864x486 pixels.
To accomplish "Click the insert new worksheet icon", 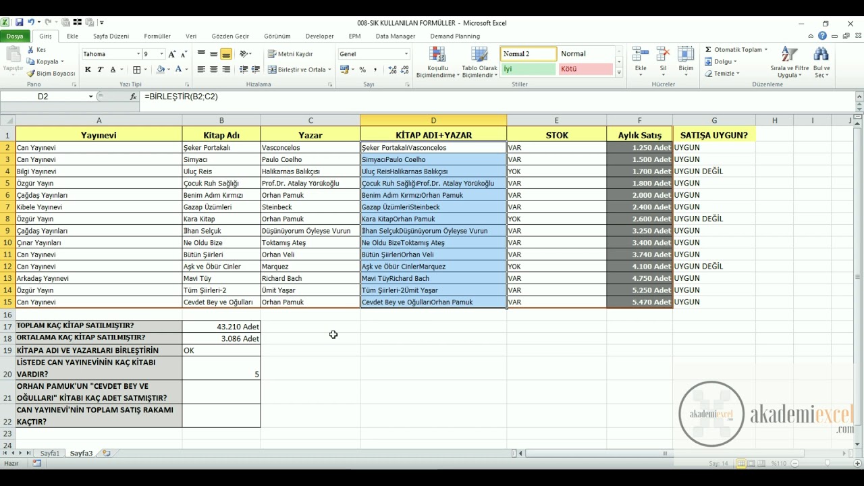I will [107, 454].
